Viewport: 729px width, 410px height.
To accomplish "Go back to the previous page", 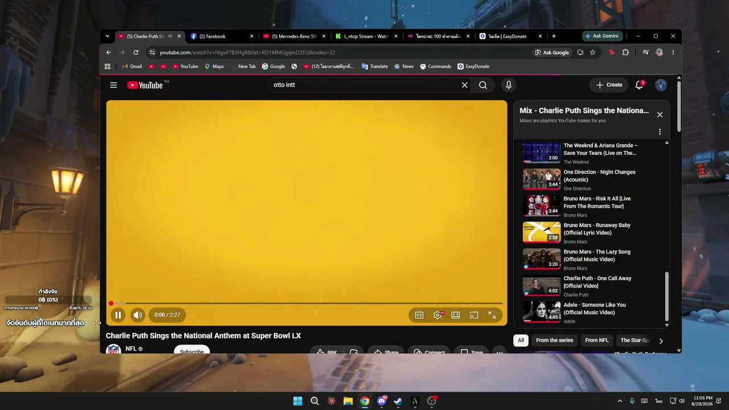I will [109, 52].
